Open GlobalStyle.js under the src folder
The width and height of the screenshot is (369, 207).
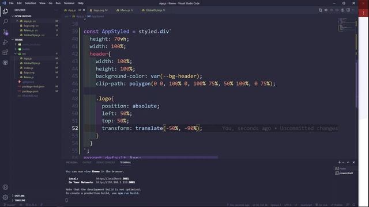pos(32,63)
